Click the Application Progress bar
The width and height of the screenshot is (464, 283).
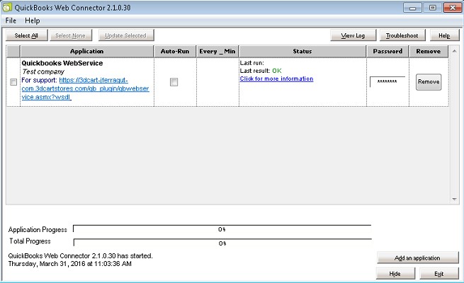[x=222, y=229]
